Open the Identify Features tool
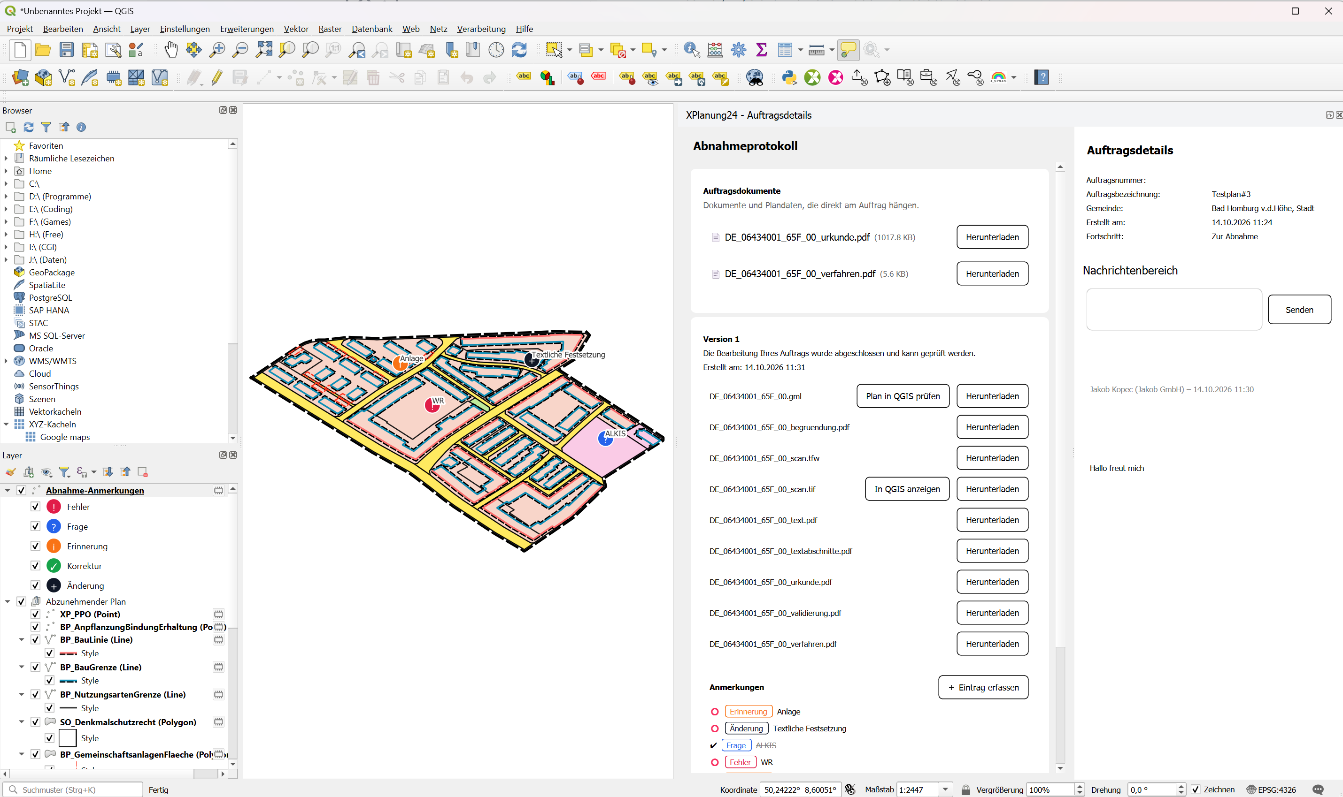The height and width of the screenshot is (797, 1343). point(691,50)
